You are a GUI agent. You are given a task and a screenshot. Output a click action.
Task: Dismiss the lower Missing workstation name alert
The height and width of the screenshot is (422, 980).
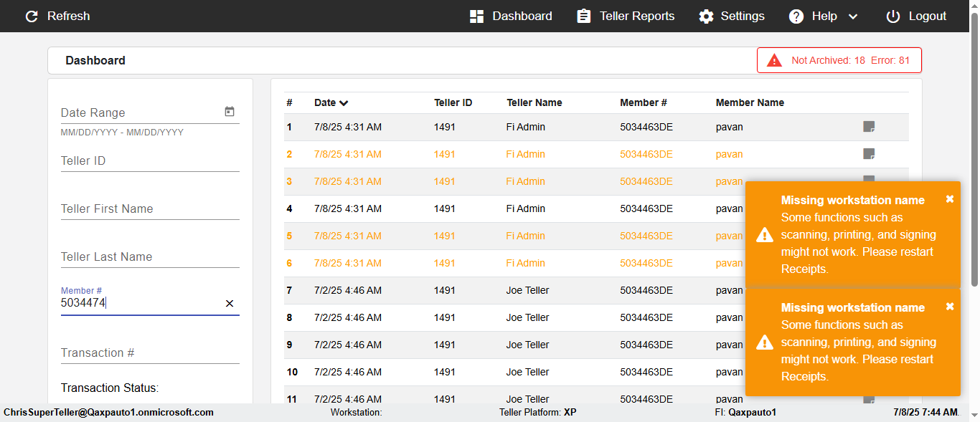(950, 307)
